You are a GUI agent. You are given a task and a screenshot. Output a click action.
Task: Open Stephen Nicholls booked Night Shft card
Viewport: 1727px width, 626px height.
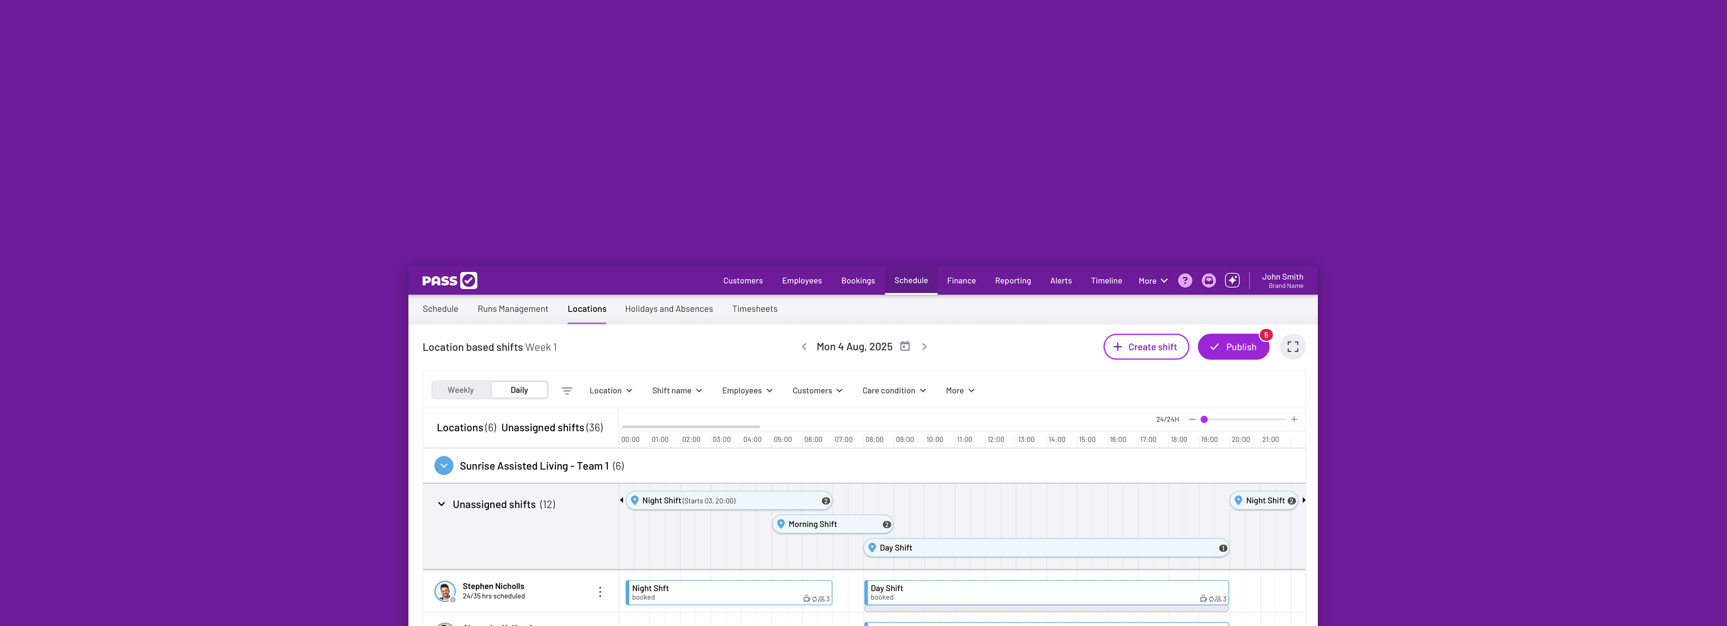(729, 593)
